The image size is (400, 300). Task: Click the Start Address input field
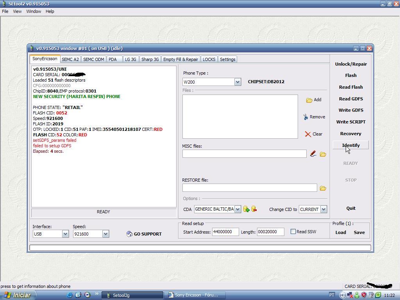click(x=225, y=232)
